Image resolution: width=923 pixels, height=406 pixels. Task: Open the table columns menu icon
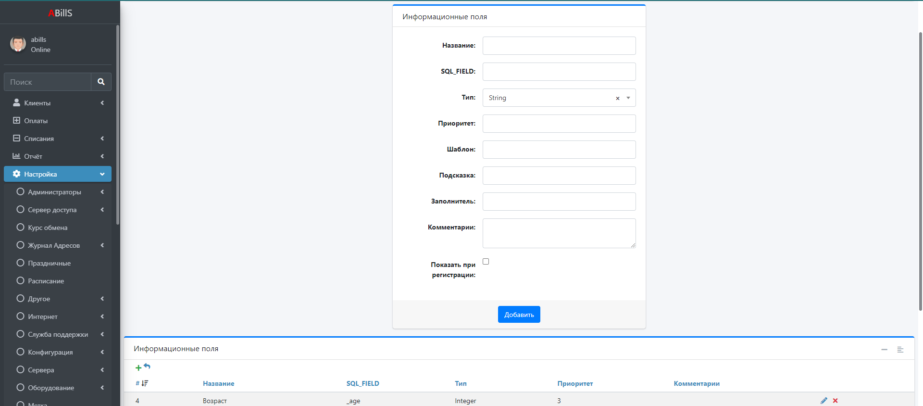click(900, 350)
